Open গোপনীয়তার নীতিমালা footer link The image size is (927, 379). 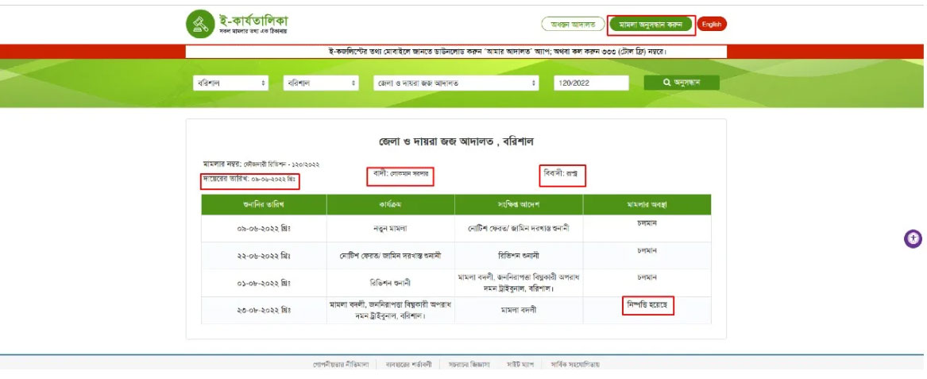[x=341, y=365]
